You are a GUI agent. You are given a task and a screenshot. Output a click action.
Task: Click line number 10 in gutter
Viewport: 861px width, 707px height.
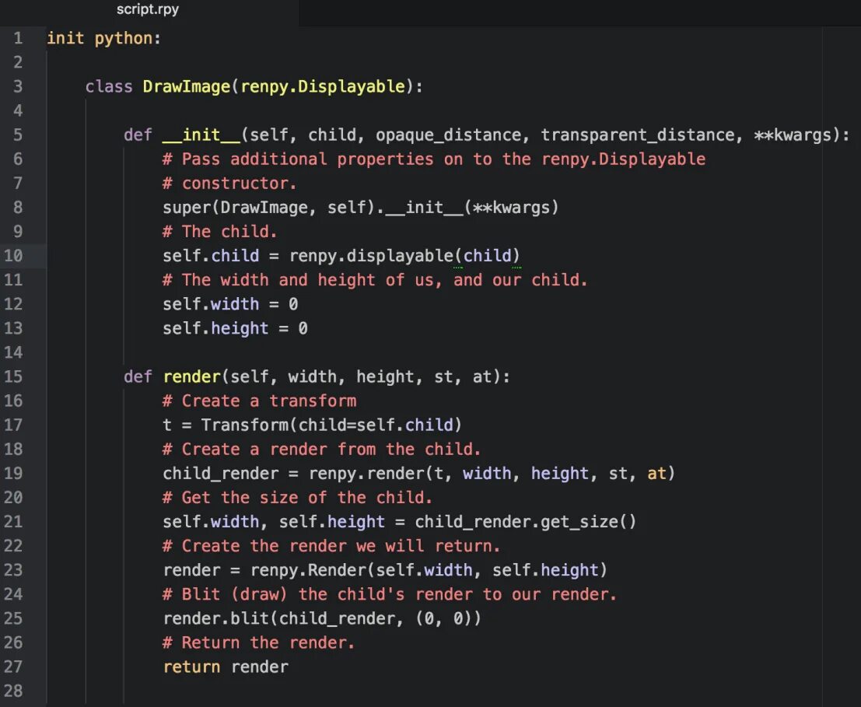click(13, 256)
